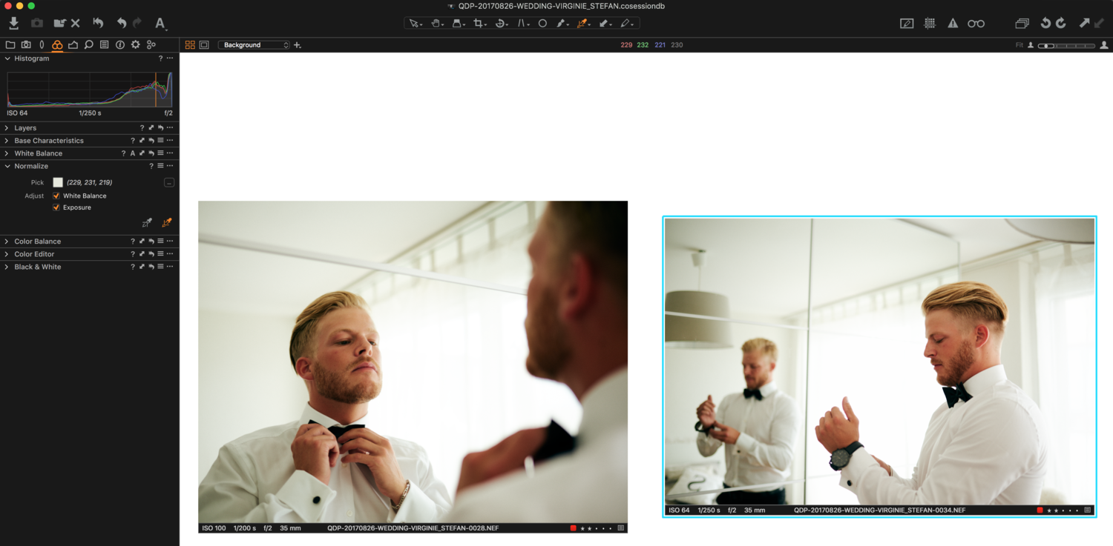Image resolution: width=1113 pixels, height=546 pixels.
Task: Click the Capture camera icon in the toolbar
Action: tap(36, 23)
